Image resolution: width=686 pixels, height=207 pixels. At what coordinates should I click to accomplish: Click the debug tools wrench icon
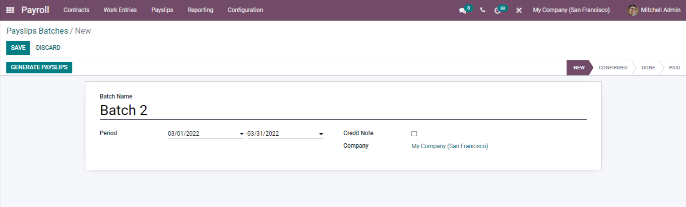coord(519,10)
